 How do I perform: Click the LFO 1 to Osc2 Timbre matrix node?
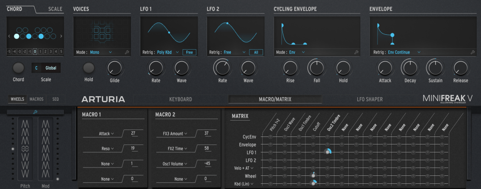327,152
